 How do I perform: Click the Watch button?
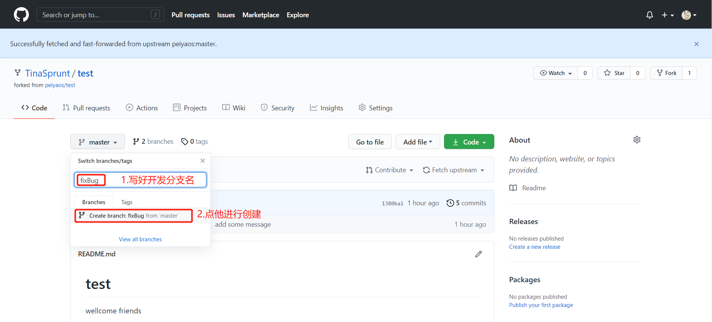pos(556,73)
